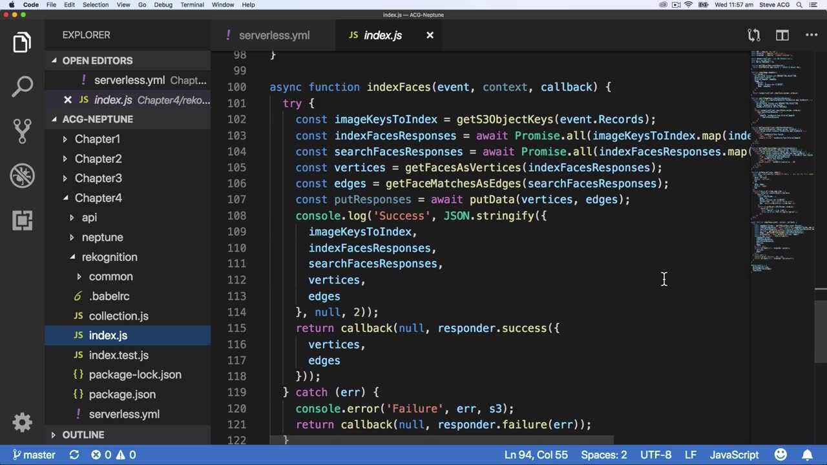Change the JavaScript language mode
The image size is (827, 465).
(734, 455)
